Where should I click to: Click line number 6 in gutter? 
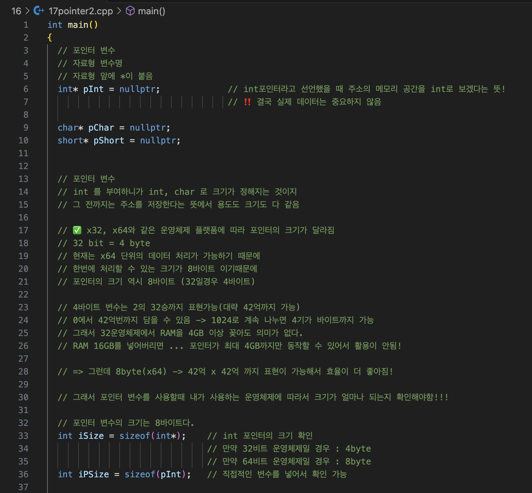(x=26, y=89)
